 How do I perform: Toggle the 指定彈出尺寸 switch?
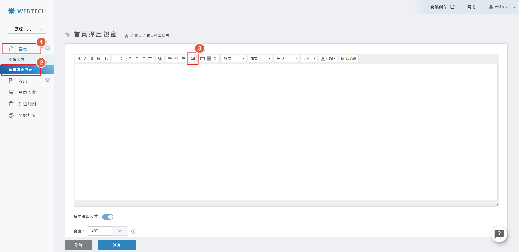tap(108, 217)
